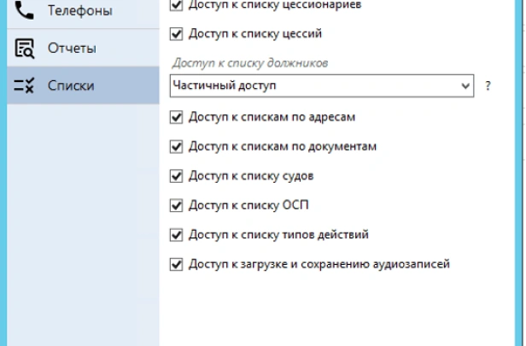Uncheck Доступ к списку цессионариев checkbox
The height and width of the screenshot is (346, 526).
point(177,5)
